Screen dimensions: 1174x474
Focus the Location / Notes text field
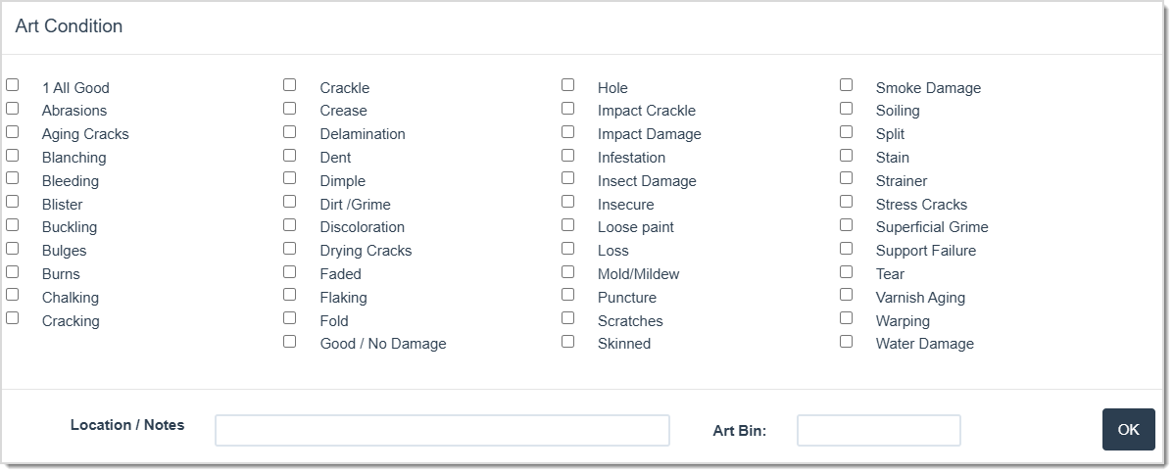443,431
